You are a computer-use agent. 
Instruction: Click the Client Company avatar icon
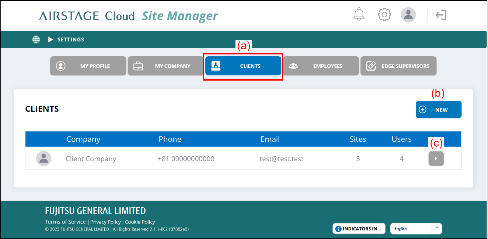[x=44, y=158]
